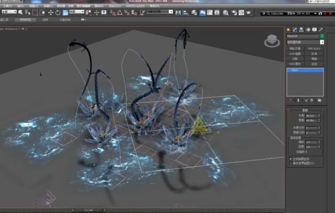Toggle the Angle Snap button

[120, 13]
